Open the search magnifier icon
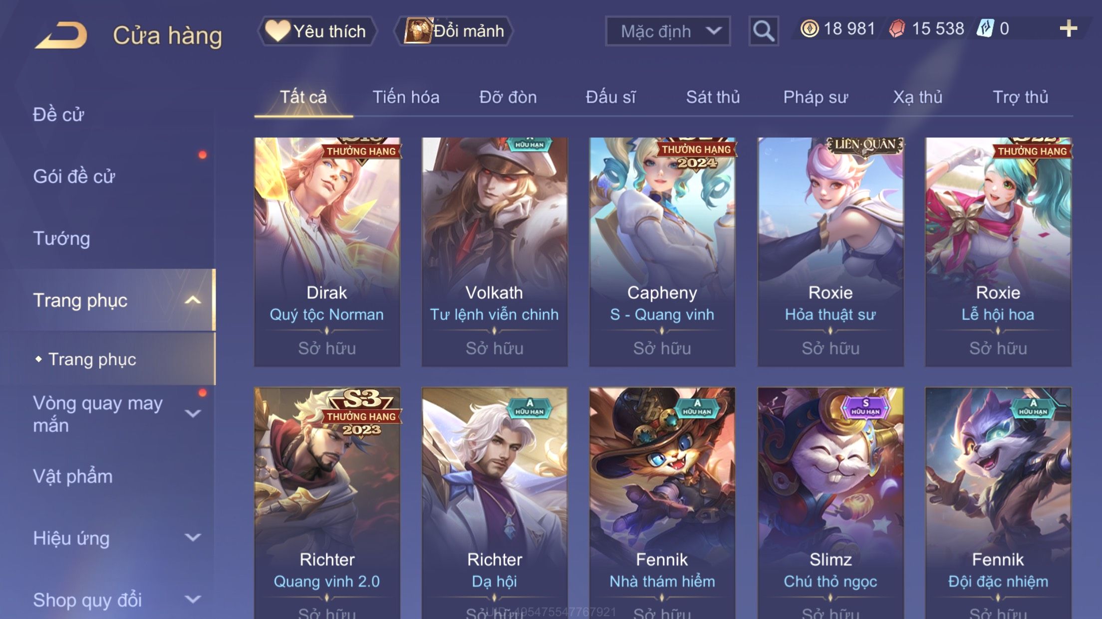1102x619 pixels. [x=763, y=31]
